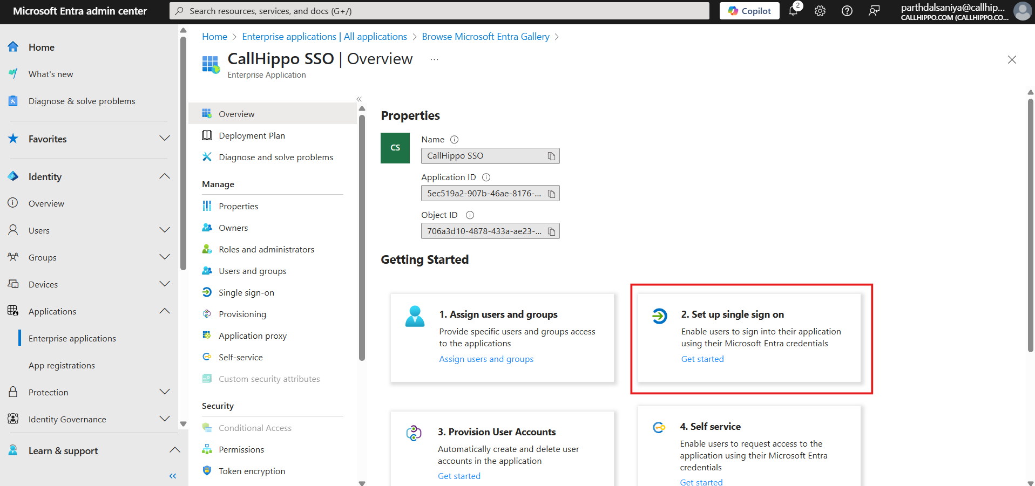Copy the Name field value
This screenshot has width=1035, height=486.
click(551, 156)
